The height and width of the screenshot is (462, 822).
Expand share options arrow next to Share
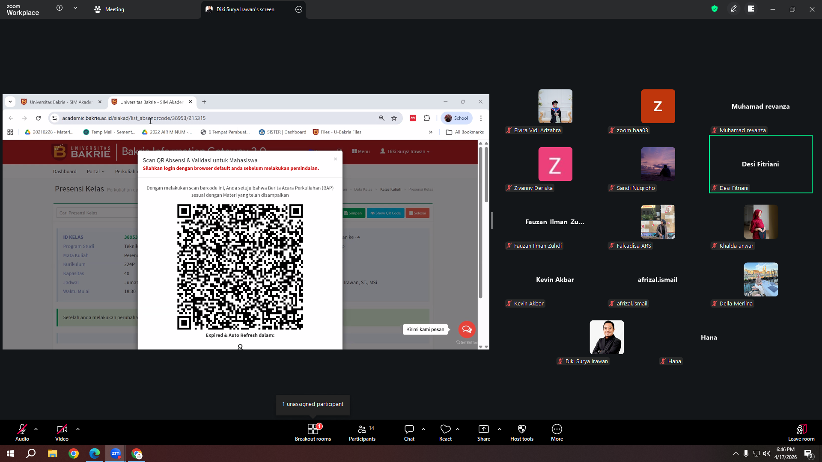(500, 429)
